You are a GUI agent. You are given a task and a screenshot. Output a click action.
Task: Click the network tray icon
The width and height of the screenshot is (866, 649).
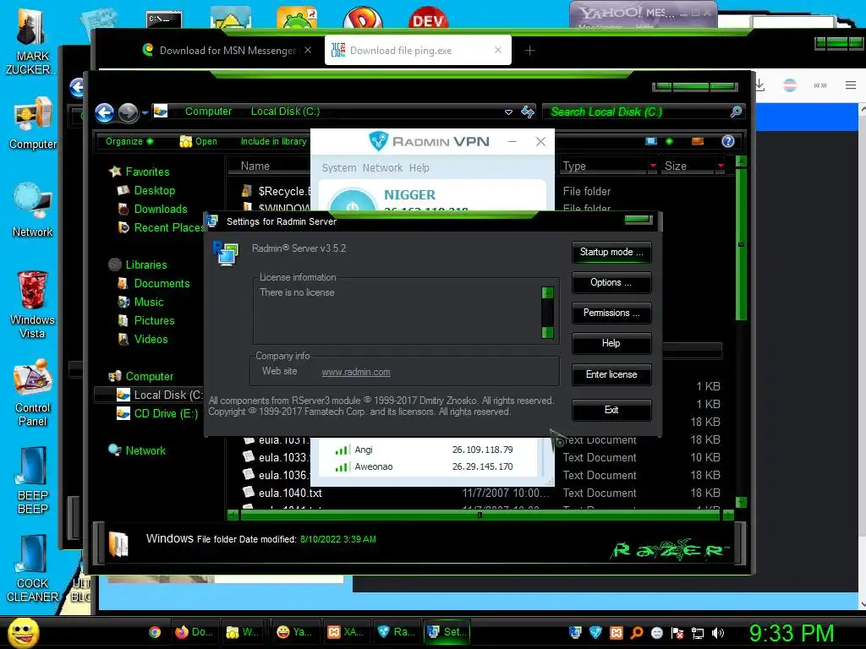coord(698,633)
